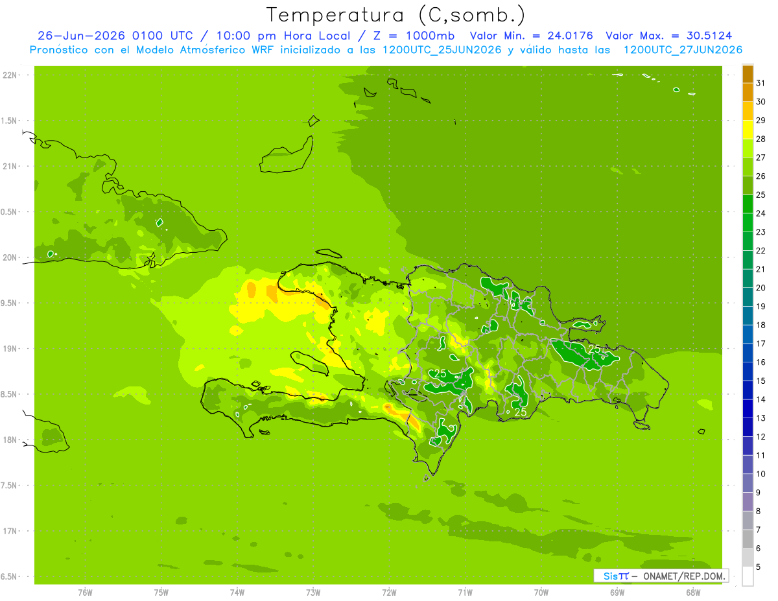Click the '1200UTC_25JUN2026' initialization time text

[442, 50]
